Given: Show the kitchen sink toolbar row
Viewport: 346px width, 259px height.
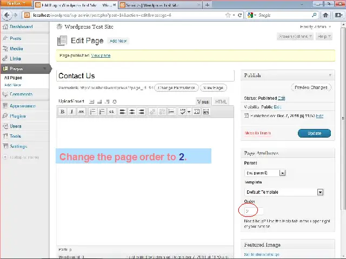Looking at the screenshot, I should point(206,112).
